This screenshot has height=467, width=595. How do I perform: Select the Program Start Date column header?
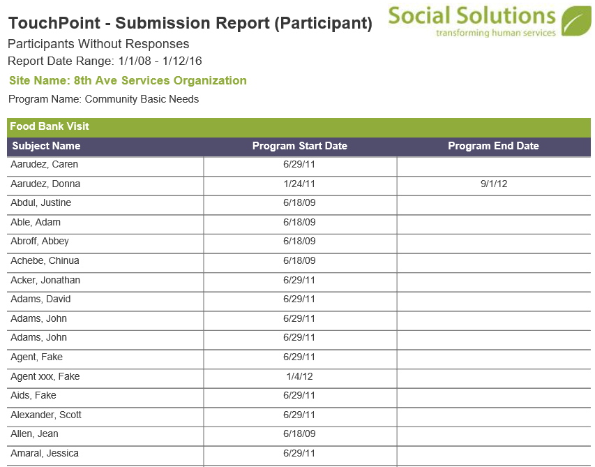300,146
